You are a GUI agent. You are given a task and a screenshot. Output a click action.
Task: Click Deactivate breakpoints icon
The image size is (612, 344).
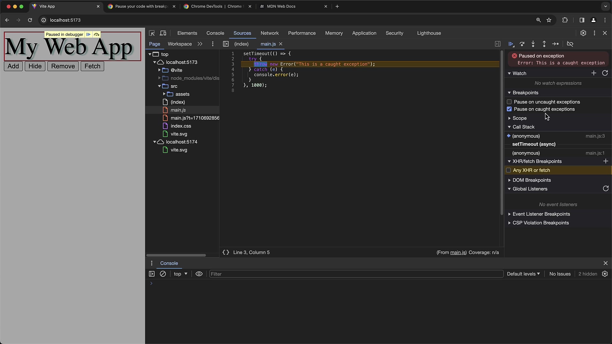coord(570,44)
